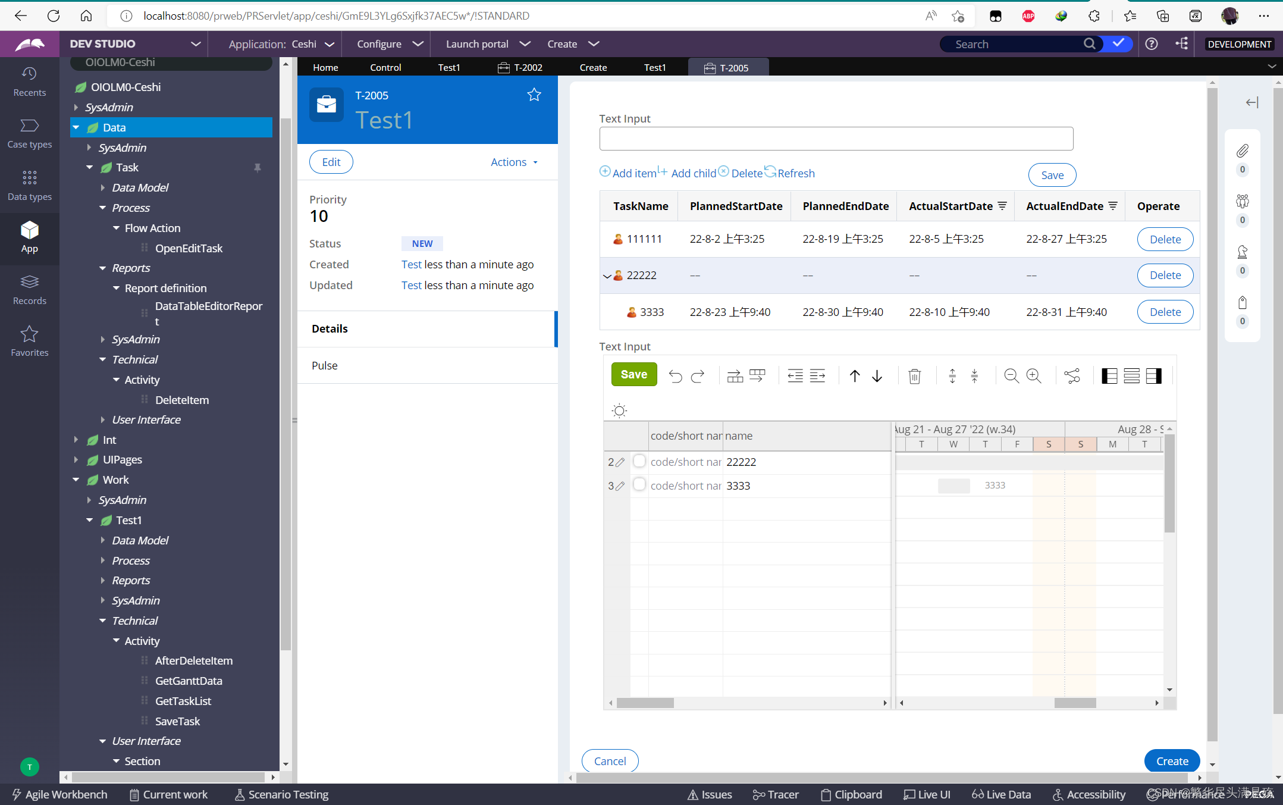The height and width of the screenshot is (805, 1283).
Task: Open Data types in left sidebar
Action: pos(29,185)
